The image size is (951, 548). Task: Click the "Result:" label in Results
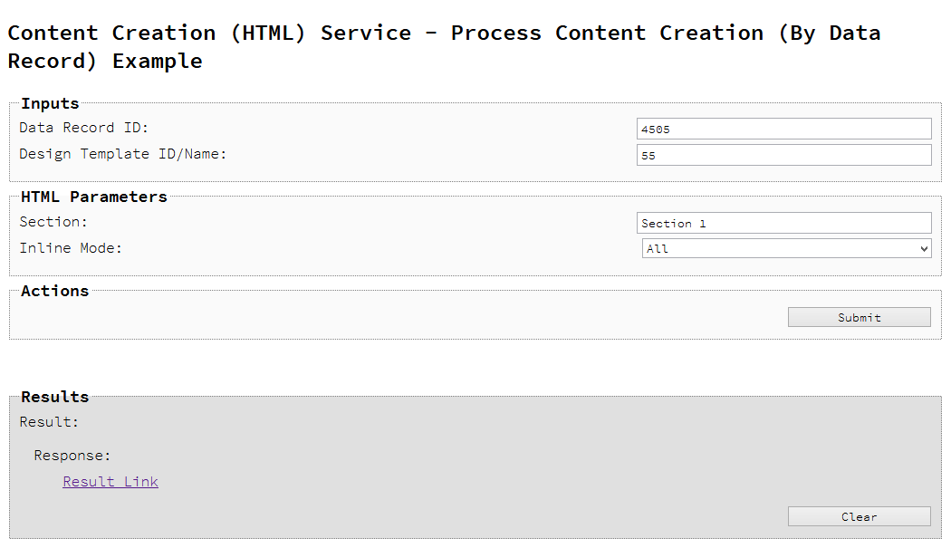click(x=49, y=422)
